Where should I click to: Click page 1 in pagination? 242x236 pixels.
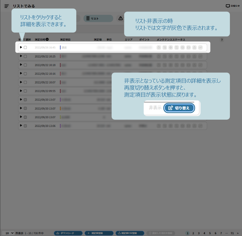click(x=188, y=233)
